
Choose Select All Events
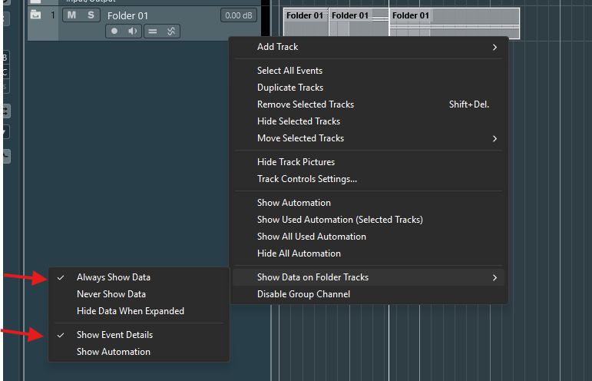pos(369,71)
